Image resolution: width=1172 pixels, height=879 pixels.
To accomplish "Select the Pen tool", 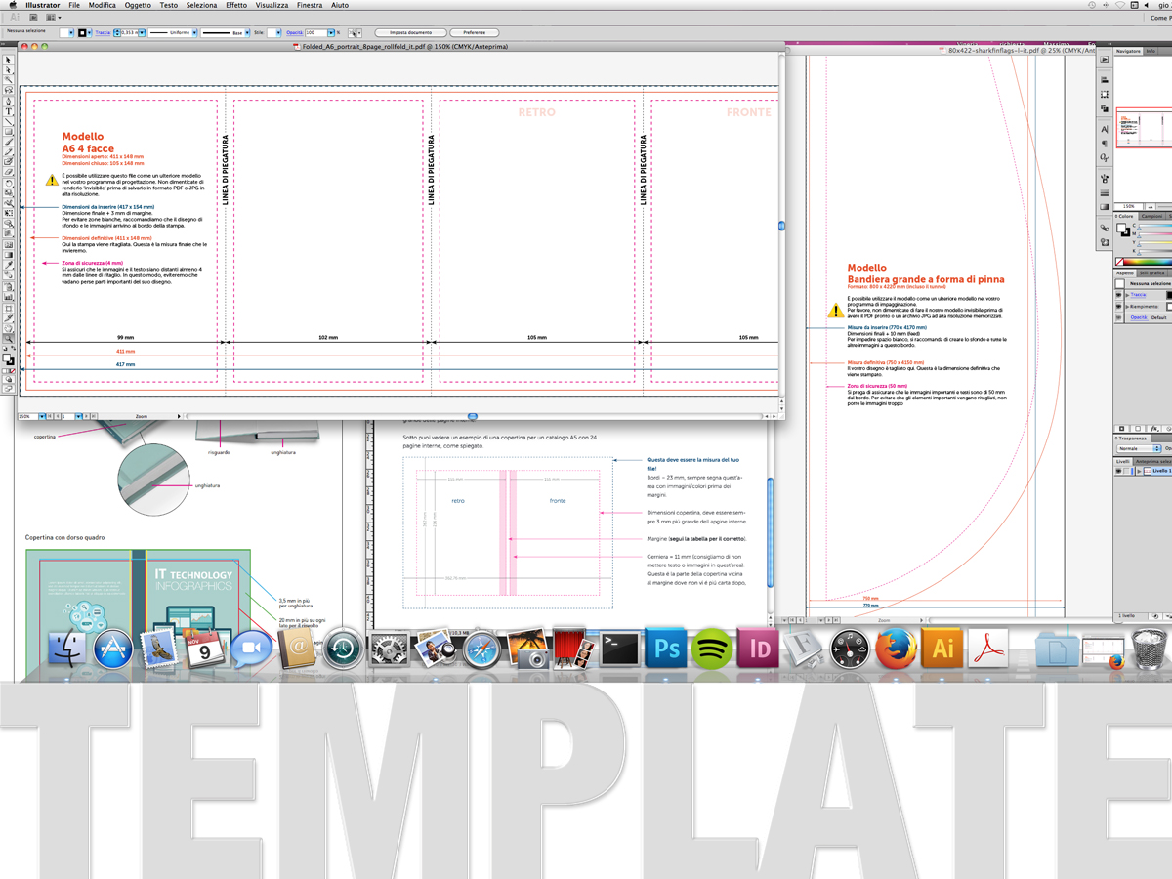I will (9, 102).
